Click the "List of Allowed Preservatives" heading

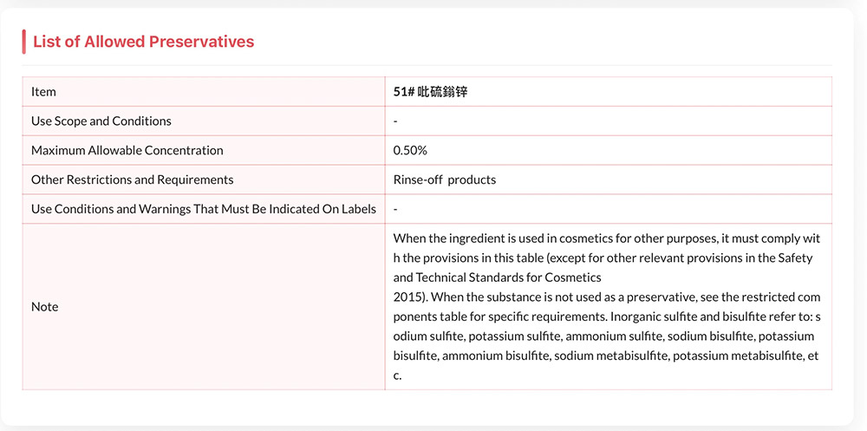coord(143,42)
